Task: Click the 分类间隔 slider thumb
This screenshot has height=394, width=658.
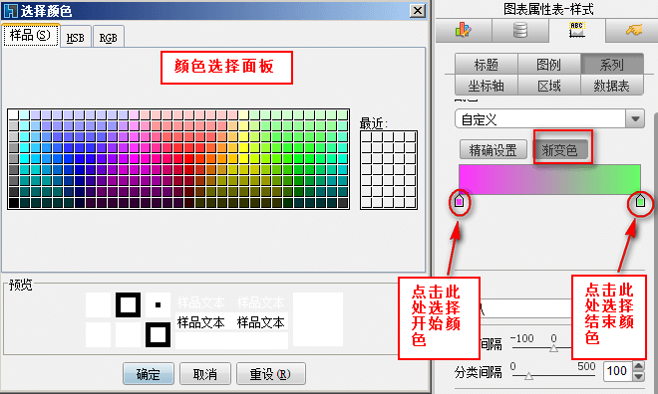Action: click(x=528, y=375)
